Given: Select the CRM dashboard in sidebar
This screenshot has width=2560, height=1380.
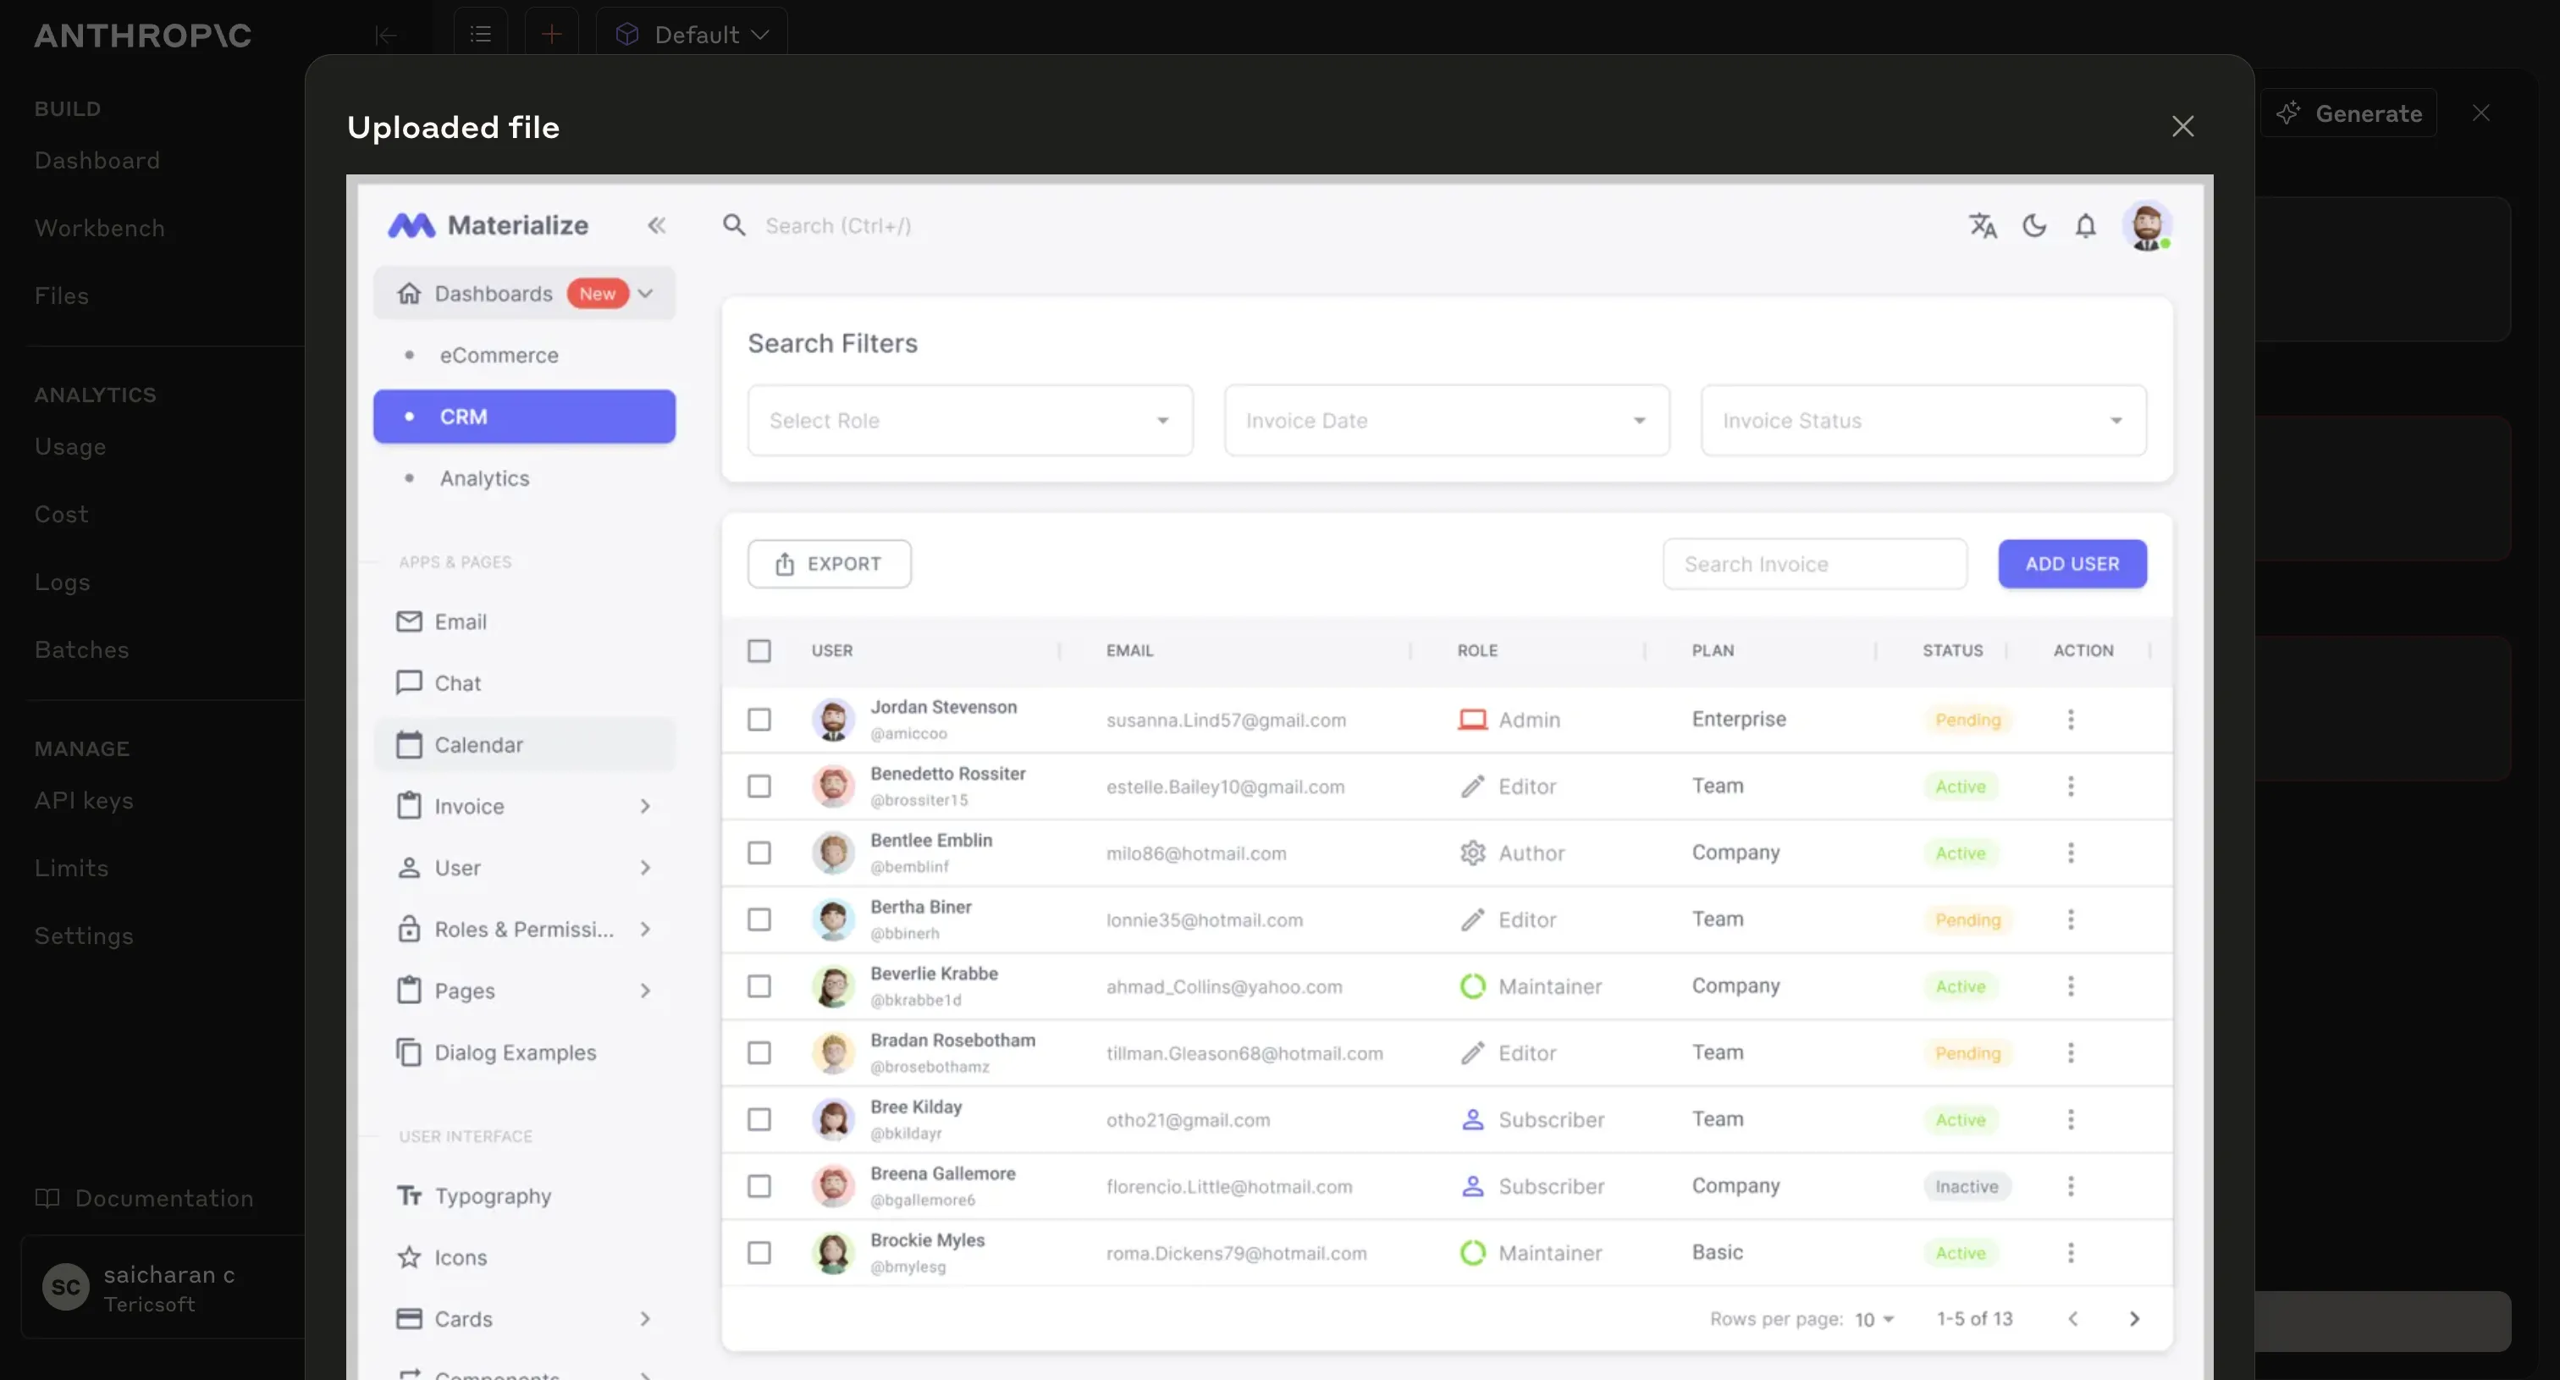Looking at the screenshot, I should 463,417.
